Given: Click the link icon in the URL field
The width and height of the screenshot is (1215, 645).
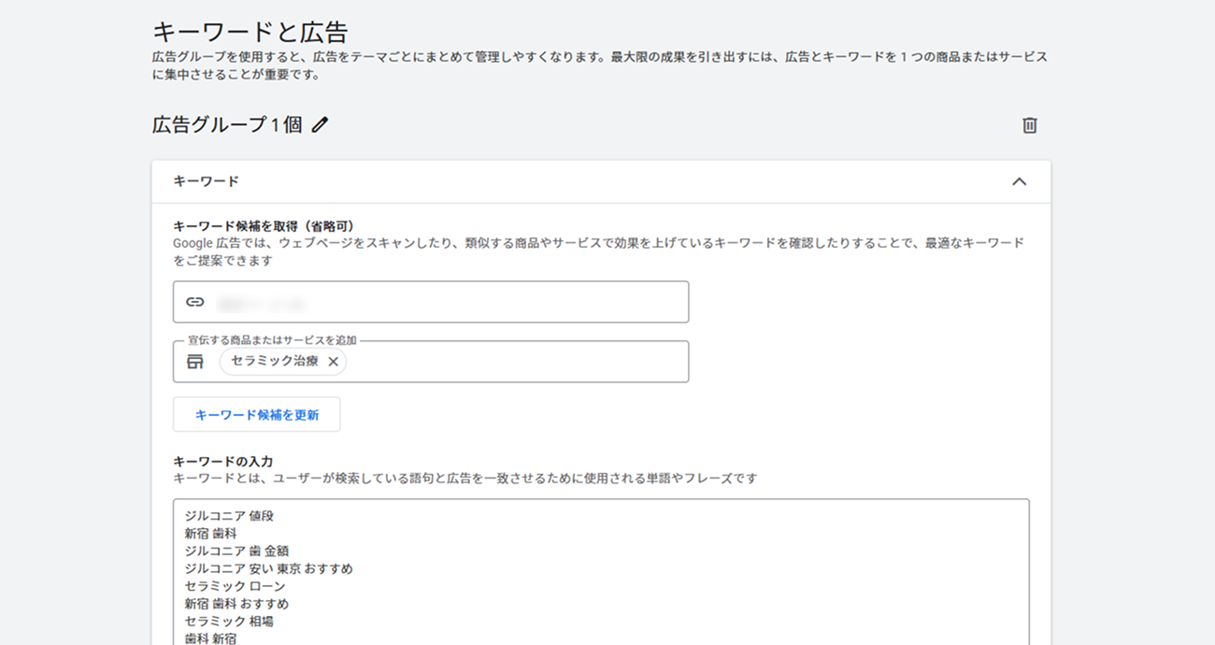Looking at the screenshot, I should pos(194,302).
